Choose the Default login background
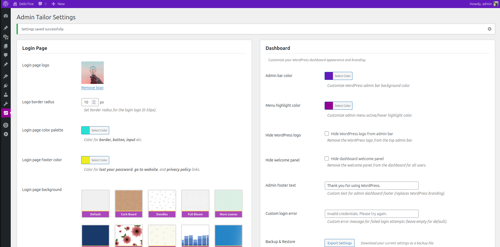The width and height of the screenshot is (500, 247). (95, 204)
